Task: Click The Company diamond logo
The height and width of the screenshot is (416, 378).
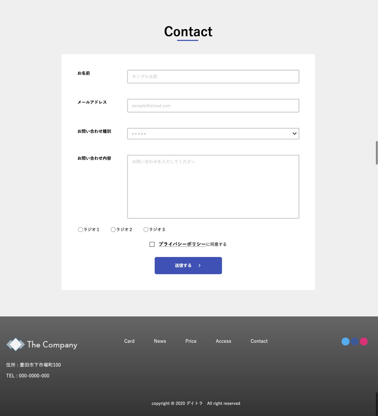Action: (x=16, y=345)
